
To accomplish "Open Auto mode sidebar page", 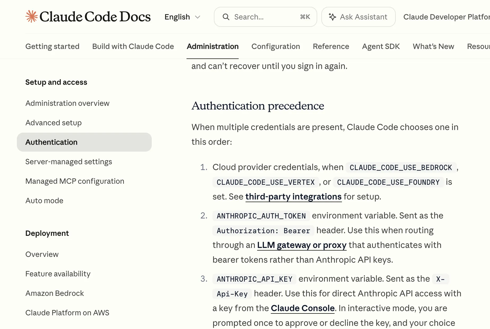I will 44,201.
